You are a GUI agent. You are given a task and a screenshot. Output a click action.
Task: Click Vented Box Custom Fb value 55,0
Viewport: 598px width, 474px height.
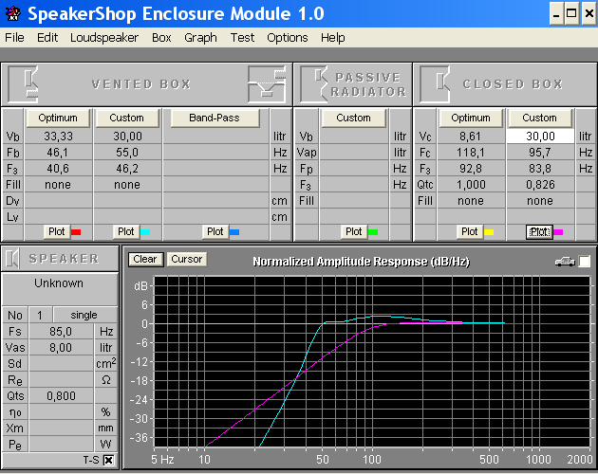[x=127, y=153]
